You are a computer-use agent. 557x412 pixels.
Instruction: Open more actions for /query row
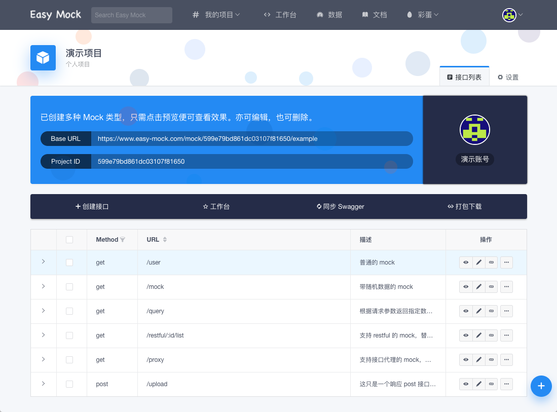[x=506, y=311]
